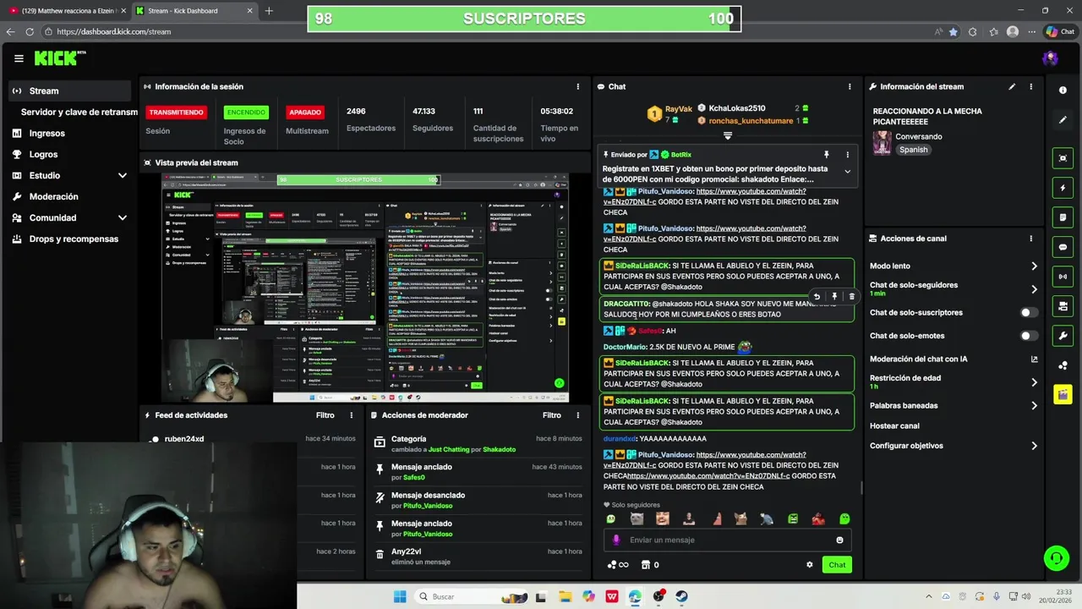Click Filtro in Feed de actividades
The height and width of the screenshot is (609, 1082).
coord(325,415)
